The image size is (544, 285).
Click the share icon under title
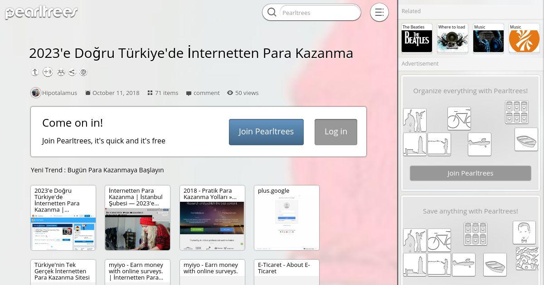click(x=72, y=72)
